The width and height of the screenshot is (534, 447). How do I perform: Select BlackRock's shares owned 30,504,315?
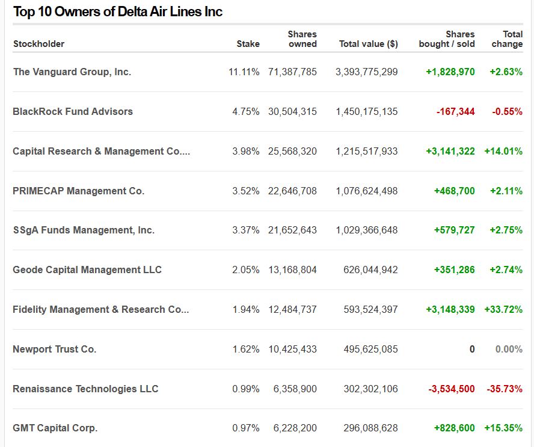[292, 111]
